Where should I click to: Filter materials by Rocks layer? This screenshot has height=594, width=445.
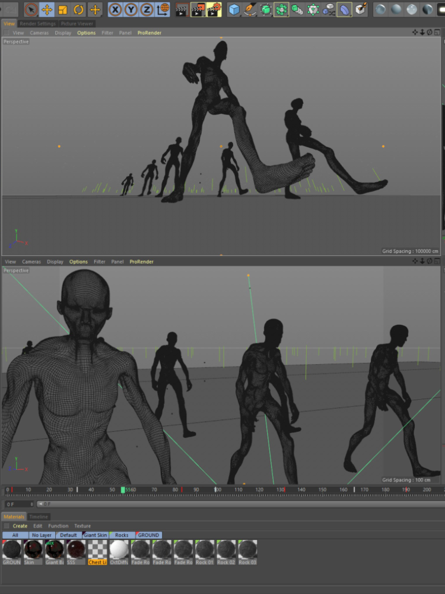coord(122,535)
